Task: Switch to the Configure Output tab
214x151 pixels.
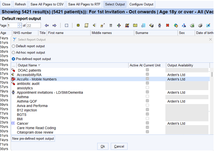Action: click(141, 4)
